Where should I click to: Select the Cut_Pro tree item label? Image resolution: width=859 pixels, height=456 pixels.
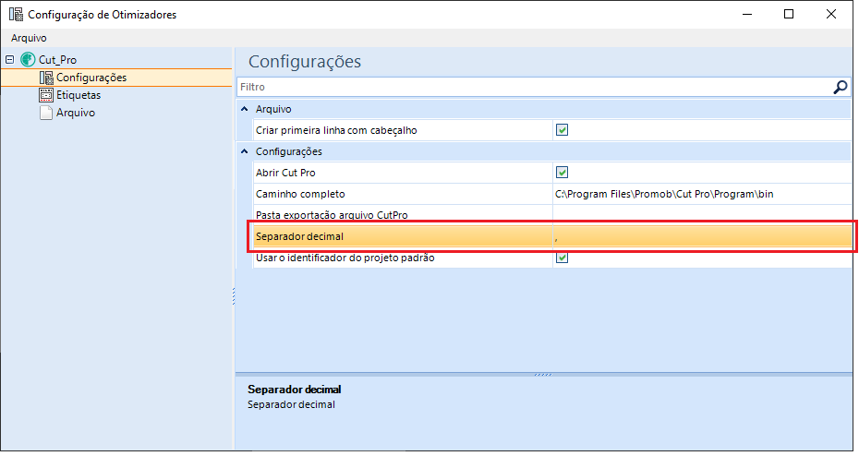pos(57,60)
